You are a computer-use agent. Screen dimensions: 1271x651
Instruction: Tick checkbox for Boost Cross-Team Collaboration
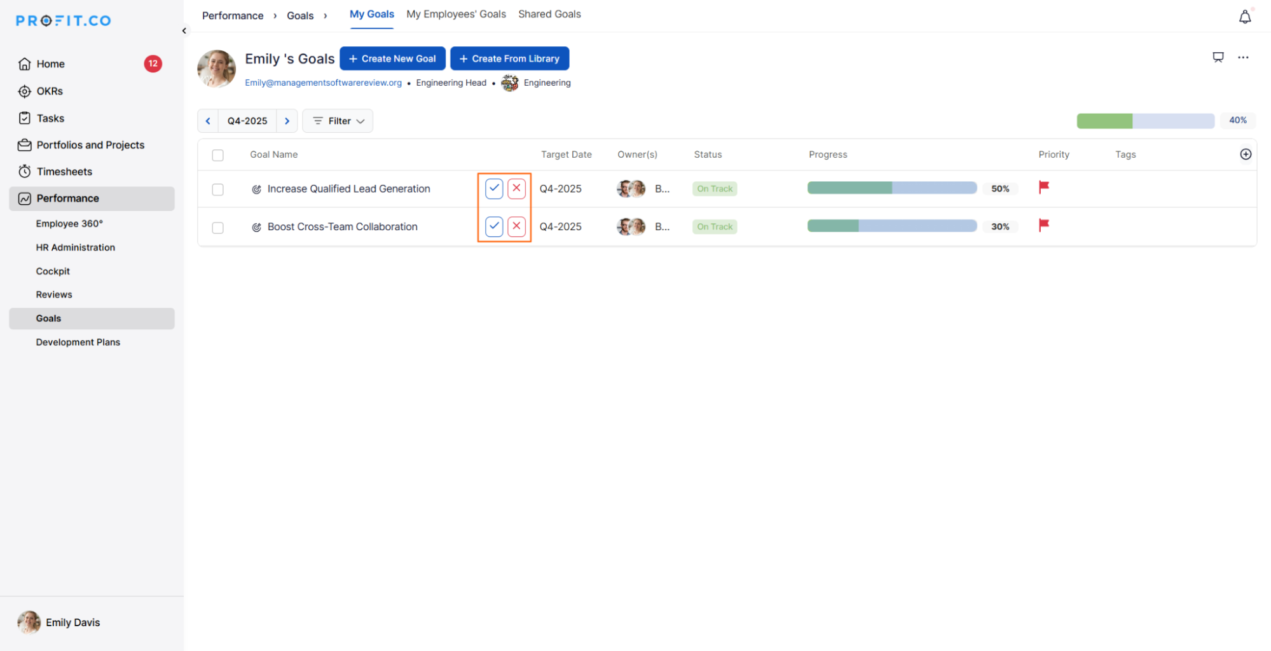[217, 228]
